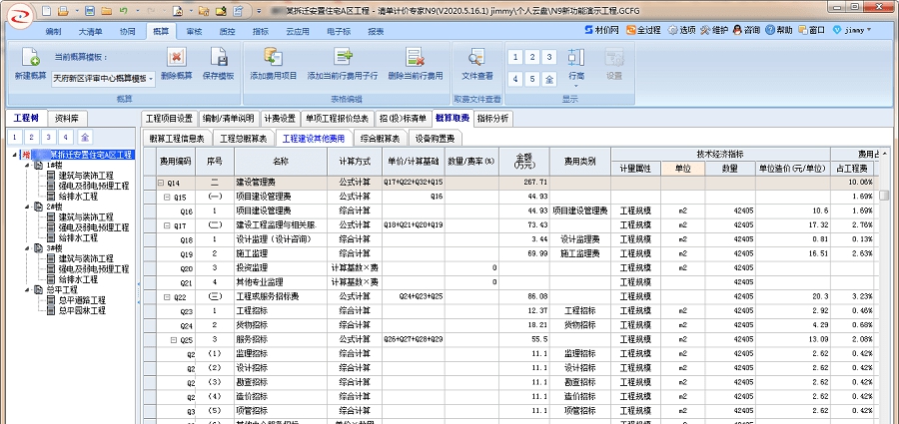Select the 施工监理 name cell
899x424 pixels.
(x=281, y=253)
